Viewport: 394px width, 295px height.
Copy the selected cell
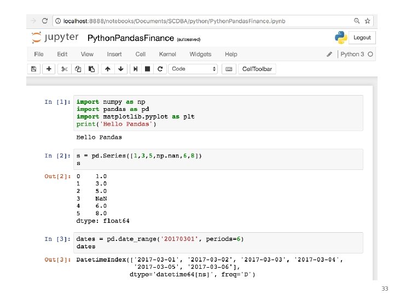point(78,69)
